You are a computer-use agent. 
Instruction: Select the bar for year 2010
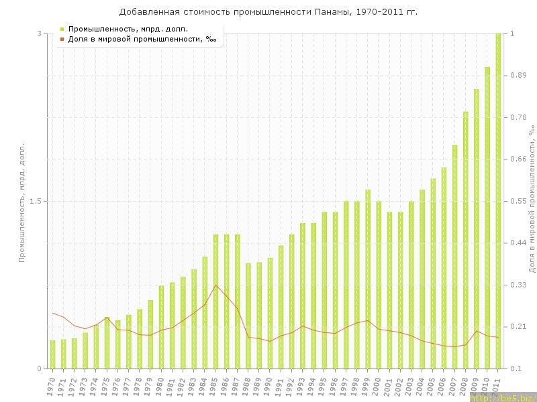[487, 218]
